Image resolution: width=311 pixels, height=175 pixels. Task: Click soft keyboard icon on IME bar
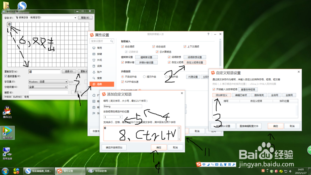point(217,164)
